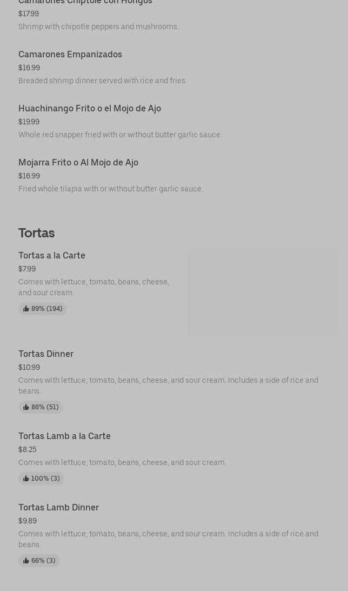Image resolution: width=348 pixels, height=591 pixels.
Task: Open the Tortas Lamb Dinner item title
Action: (x=58, y=507)
